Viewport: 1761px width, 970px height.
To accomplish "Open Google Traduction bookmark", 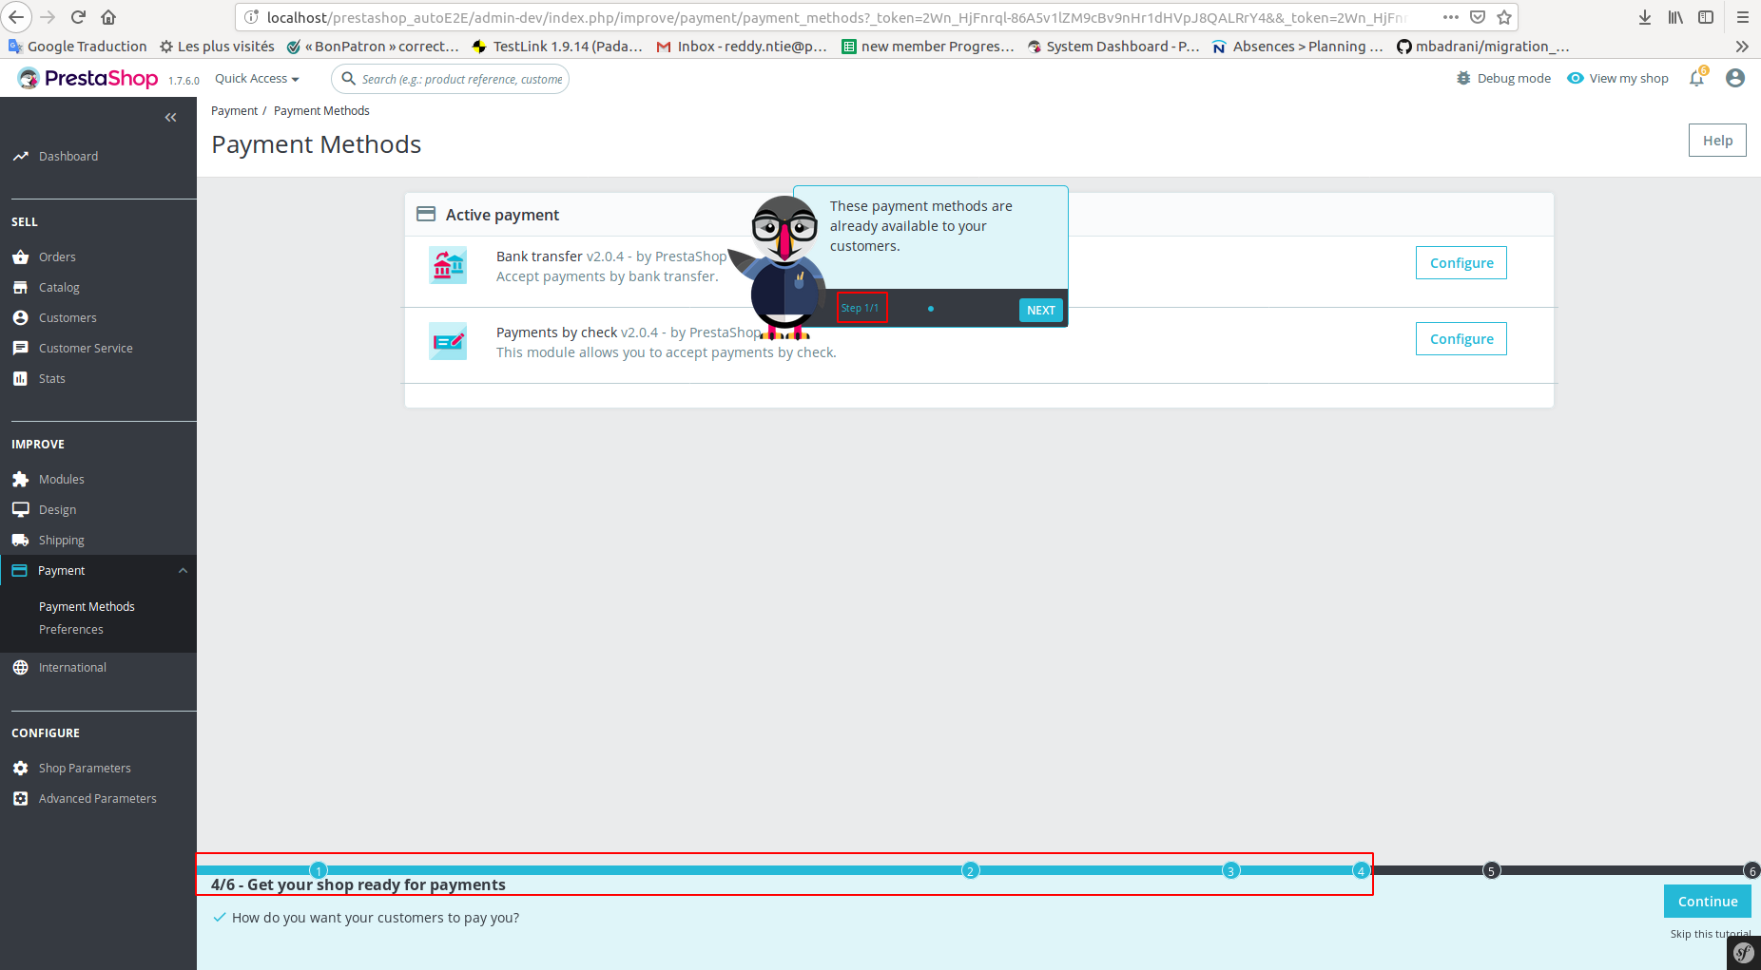I will (x=78, y=46).
